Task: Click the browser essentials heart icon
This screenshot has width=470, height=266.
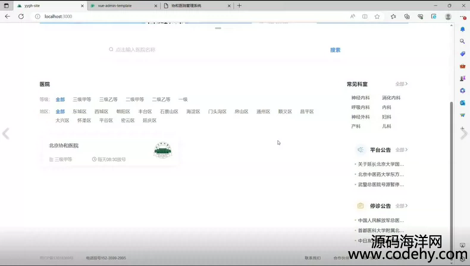Action: [x=420, y=17]
